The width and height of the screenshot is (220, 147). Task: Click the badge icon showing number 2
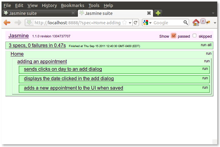(x=203, y=21)
